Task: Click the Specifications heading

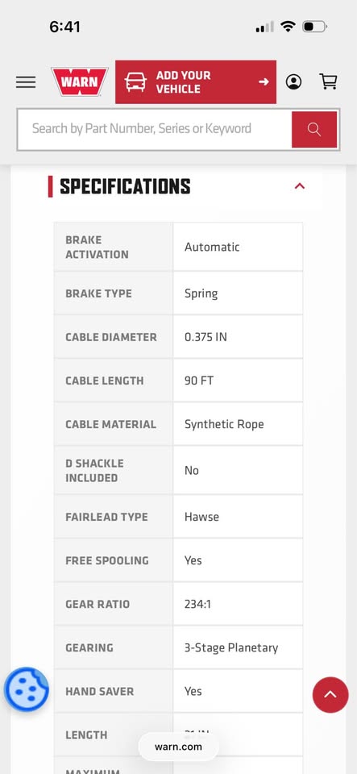Action: coord(125,186)
